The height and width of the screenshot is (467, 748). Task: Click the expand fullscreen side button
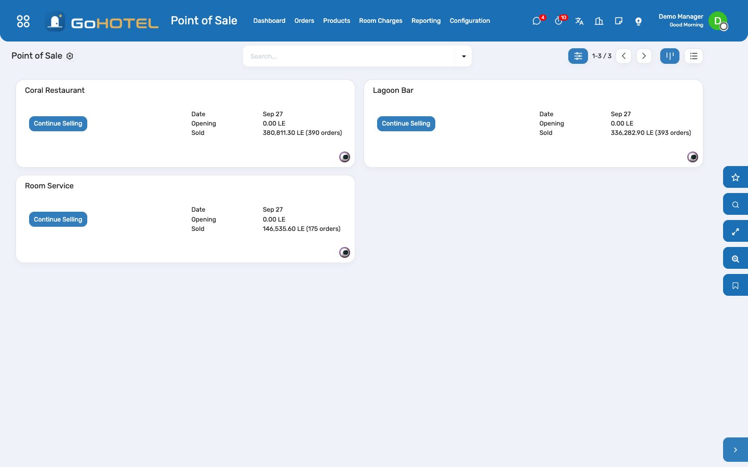click(x=736, y=231)
